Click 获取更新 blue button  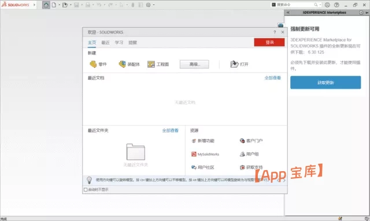(x=325, y=82)
